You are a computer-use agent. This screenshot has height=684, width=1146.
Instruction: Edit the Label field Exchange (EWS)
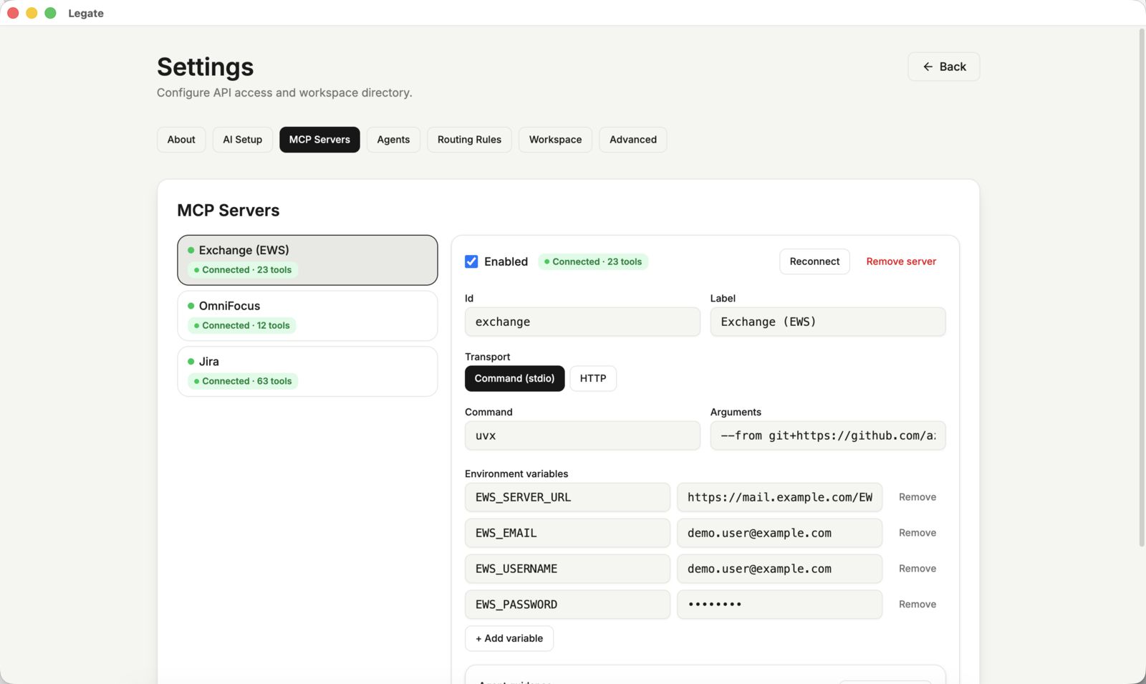828,322
